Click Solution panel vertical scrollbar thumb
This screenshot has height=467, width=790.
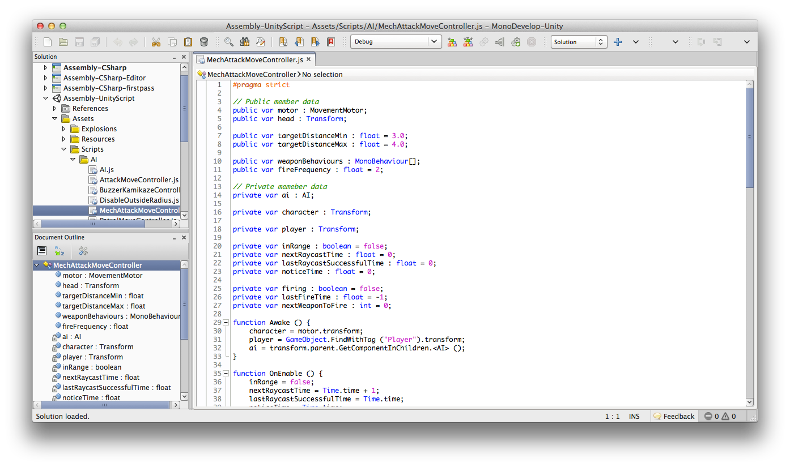pos(184,108)
